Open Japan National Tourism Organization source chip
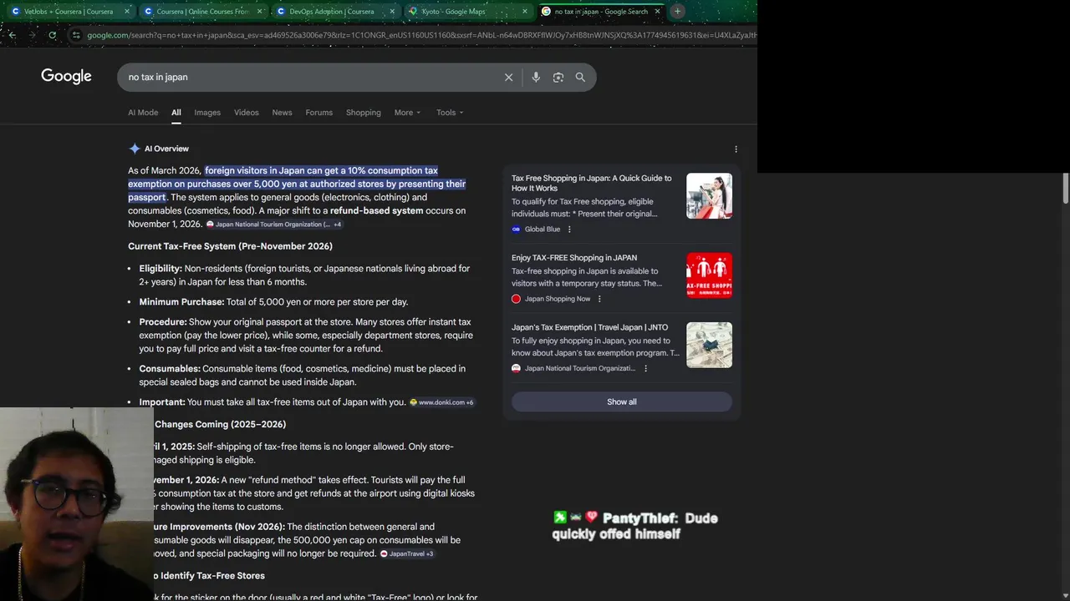This screenshot has width=1070, height=601. coord(273,225)
